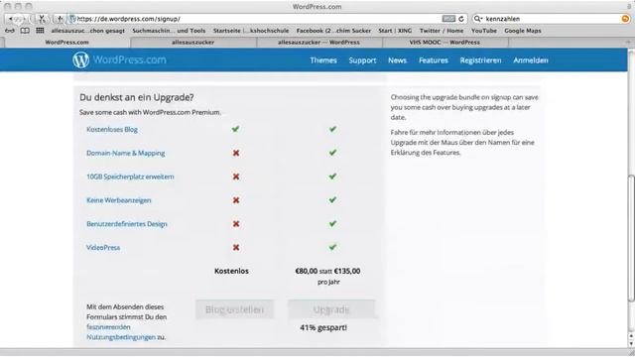Click the Upgrade button
Viewport: 635px width, 357px height.
coord(331,309)
